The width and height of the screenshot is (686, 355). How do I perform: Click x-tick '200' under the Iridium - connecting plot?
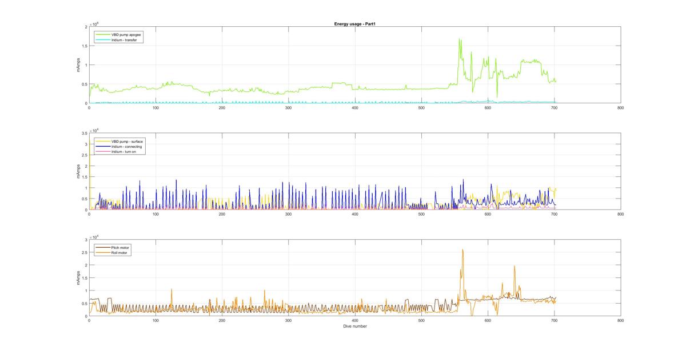point(222,214)
